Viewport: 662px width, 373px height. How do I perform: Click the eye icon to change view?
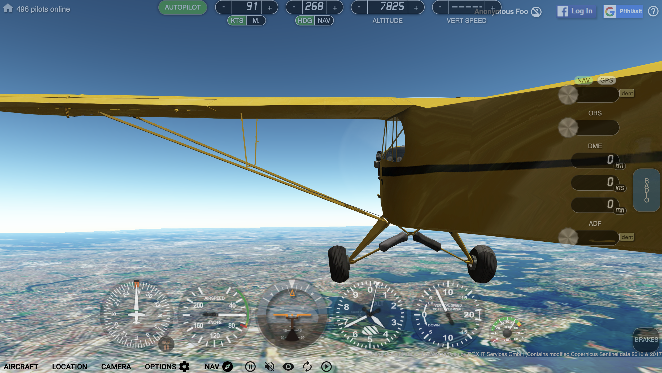coord(289,366)
